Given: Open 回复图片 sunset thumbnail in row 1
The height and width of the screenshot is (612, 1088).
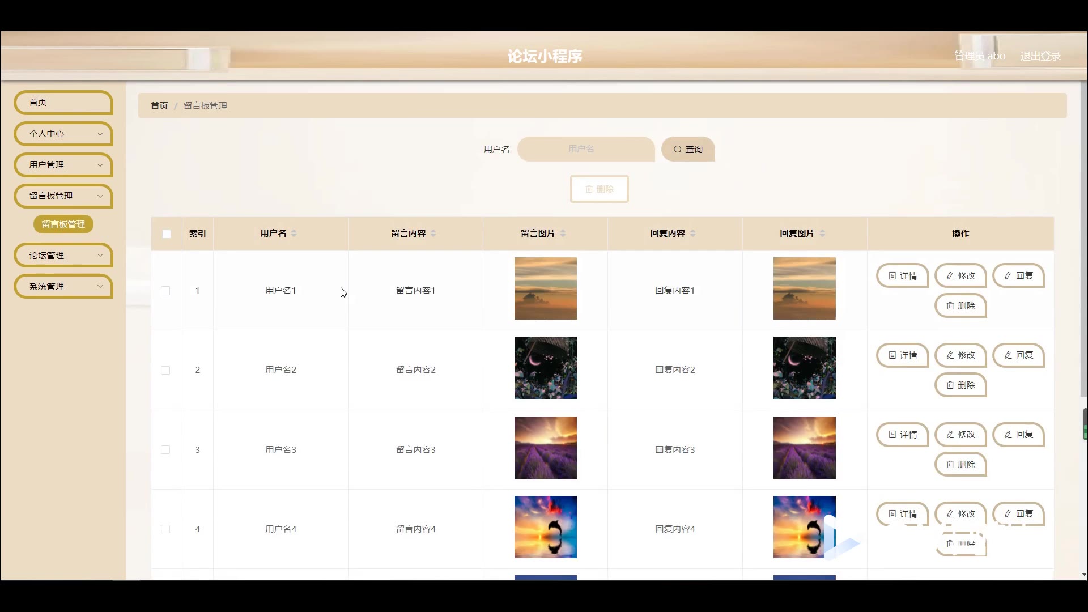Looking at the screenshot, I should tap(805, 288).
